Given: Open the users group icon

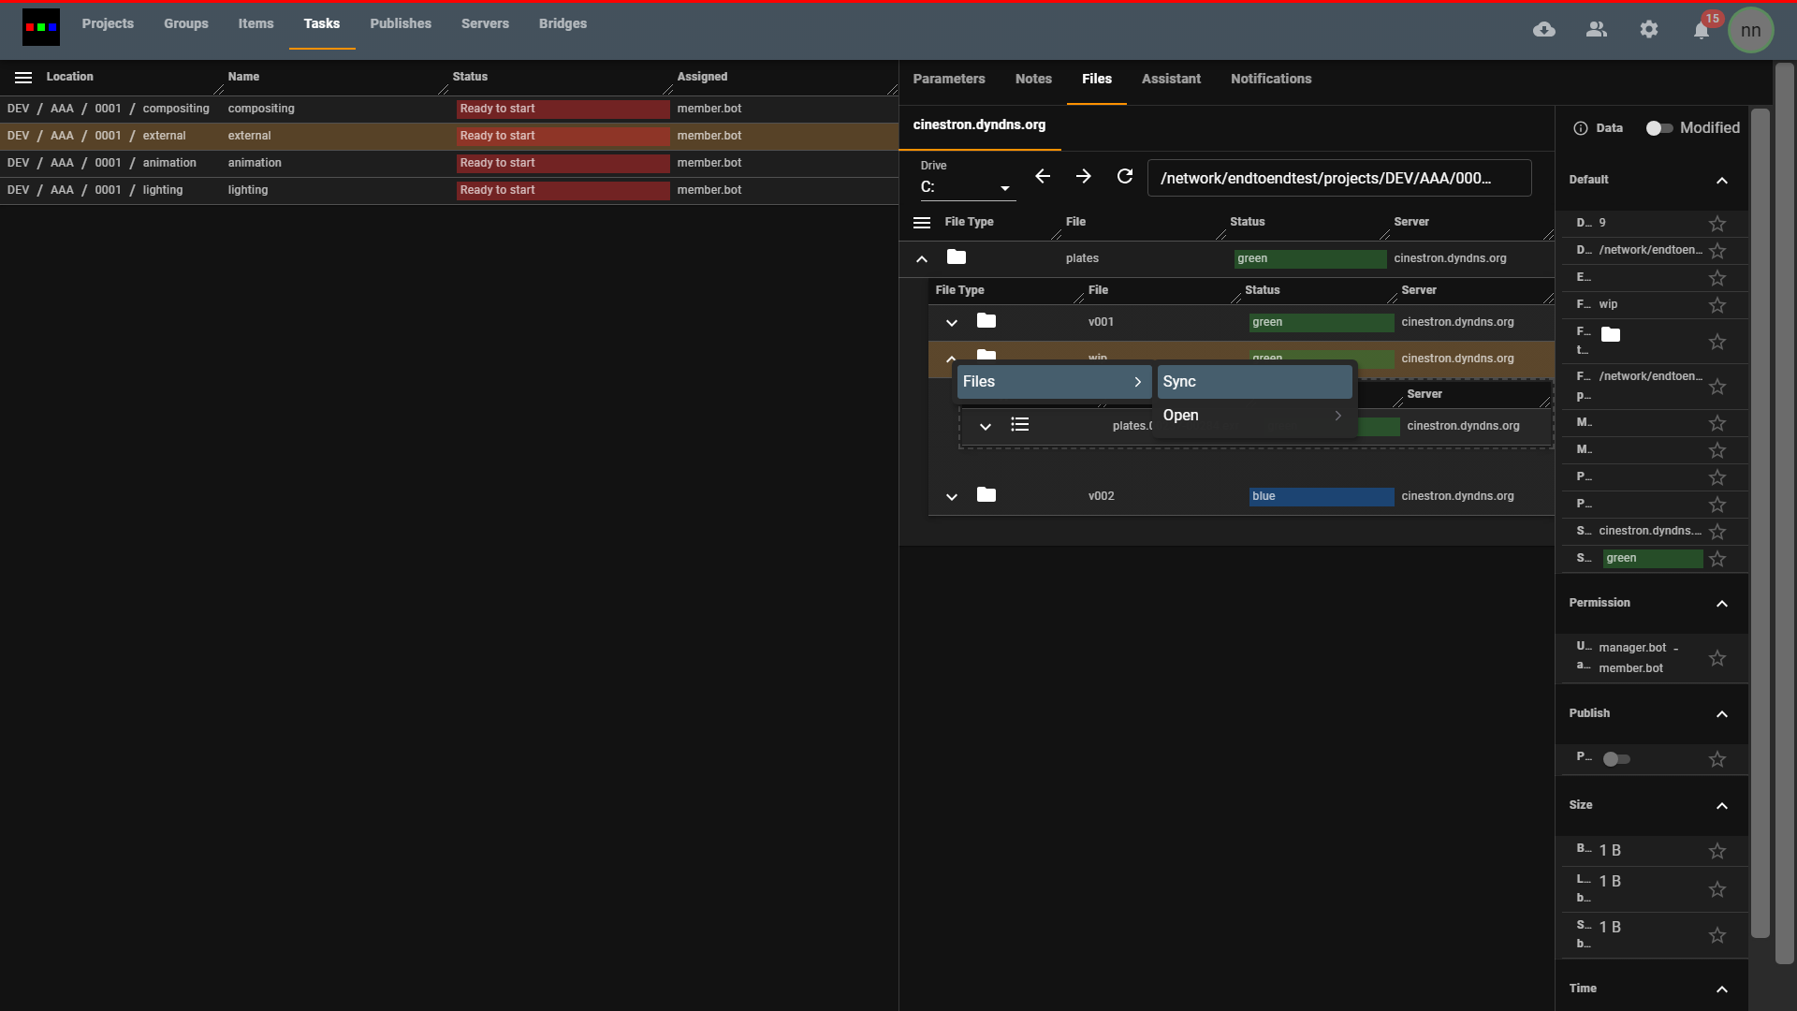Looking at the screenshot, I should (x=1597, y=30).
